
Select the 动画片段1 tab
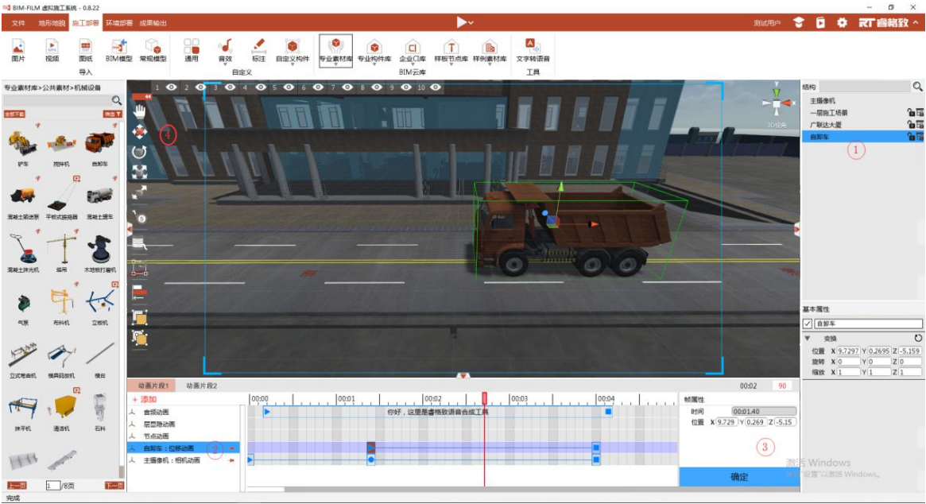[x=153, y=386]
